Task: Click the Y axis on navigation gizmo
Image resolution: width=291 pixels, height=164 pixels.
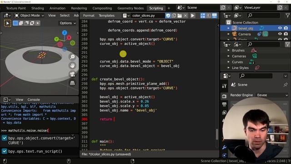Action: 56,39
